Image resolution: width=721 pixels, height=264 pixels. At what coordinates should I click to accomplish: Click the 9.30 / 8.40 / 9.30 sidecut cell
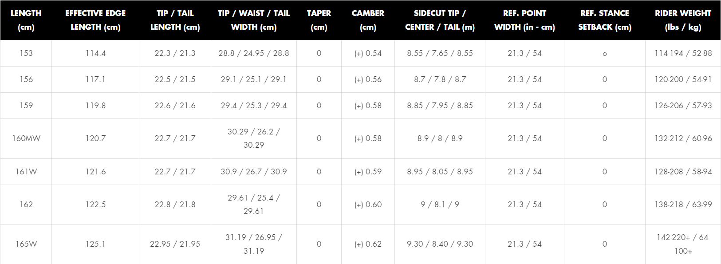[x=440, y=244]
